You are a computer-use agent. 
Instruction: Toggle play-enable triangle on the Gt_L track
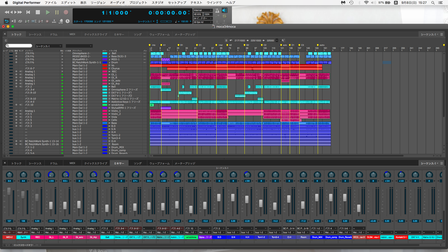[x=62, y=74]
